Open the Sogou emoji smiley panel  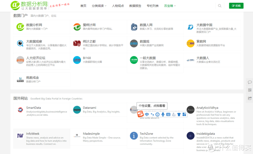point(157,114)
